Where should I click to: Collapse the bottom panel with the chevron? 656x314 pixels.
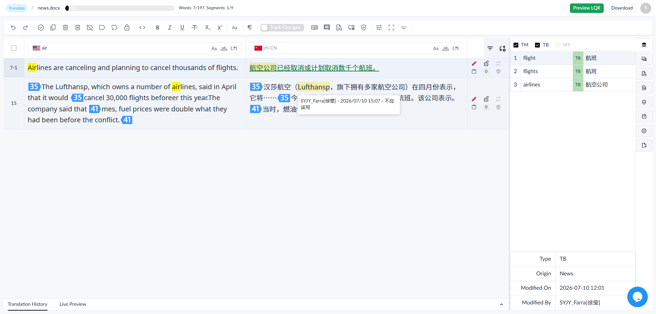[x=501, y=304]
